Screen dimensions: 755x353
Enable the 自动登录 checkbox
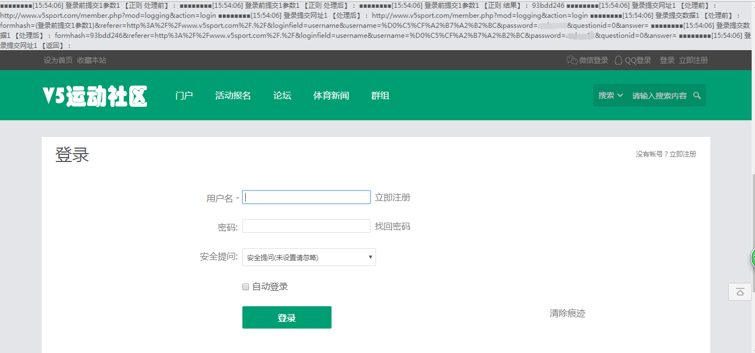tap(246, 287)
